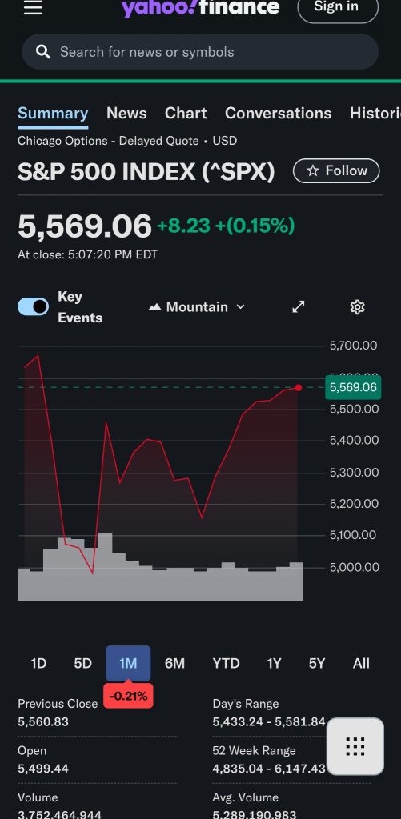Click the 5,569.06 price marker on chart
401x819 pixels.
[x=353, y=387]
